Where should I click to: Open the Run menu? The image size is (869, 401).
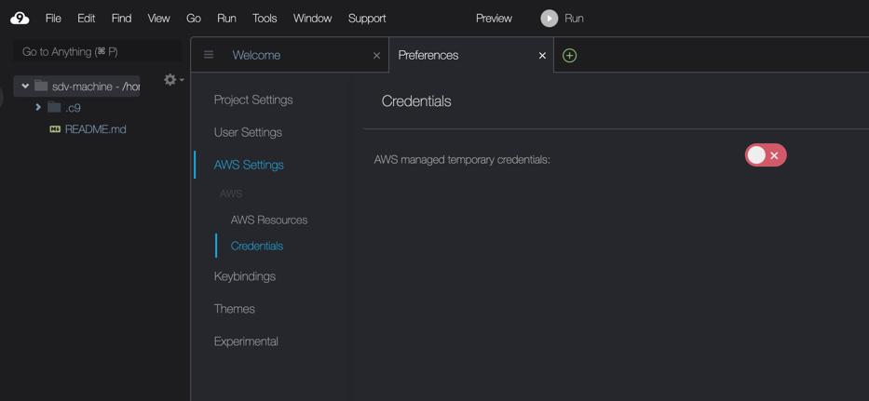[226, 19]
